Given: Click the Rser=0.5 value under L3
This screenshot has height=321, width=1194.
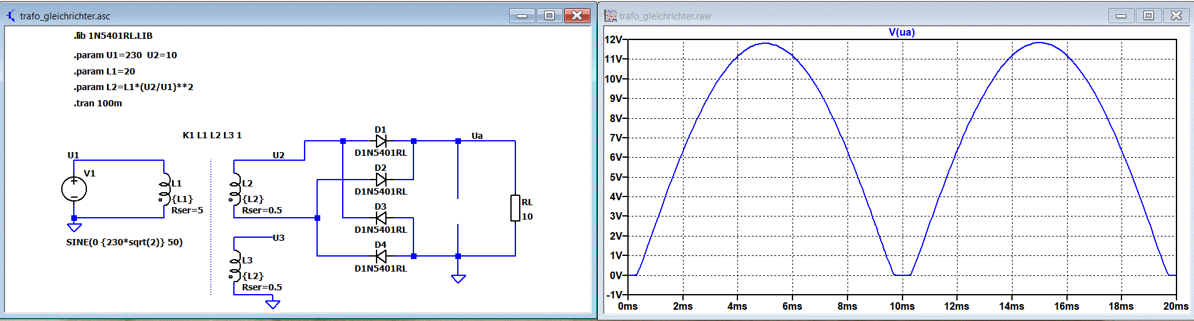Looking at the screenshot, I should click(x=262, y=287).
